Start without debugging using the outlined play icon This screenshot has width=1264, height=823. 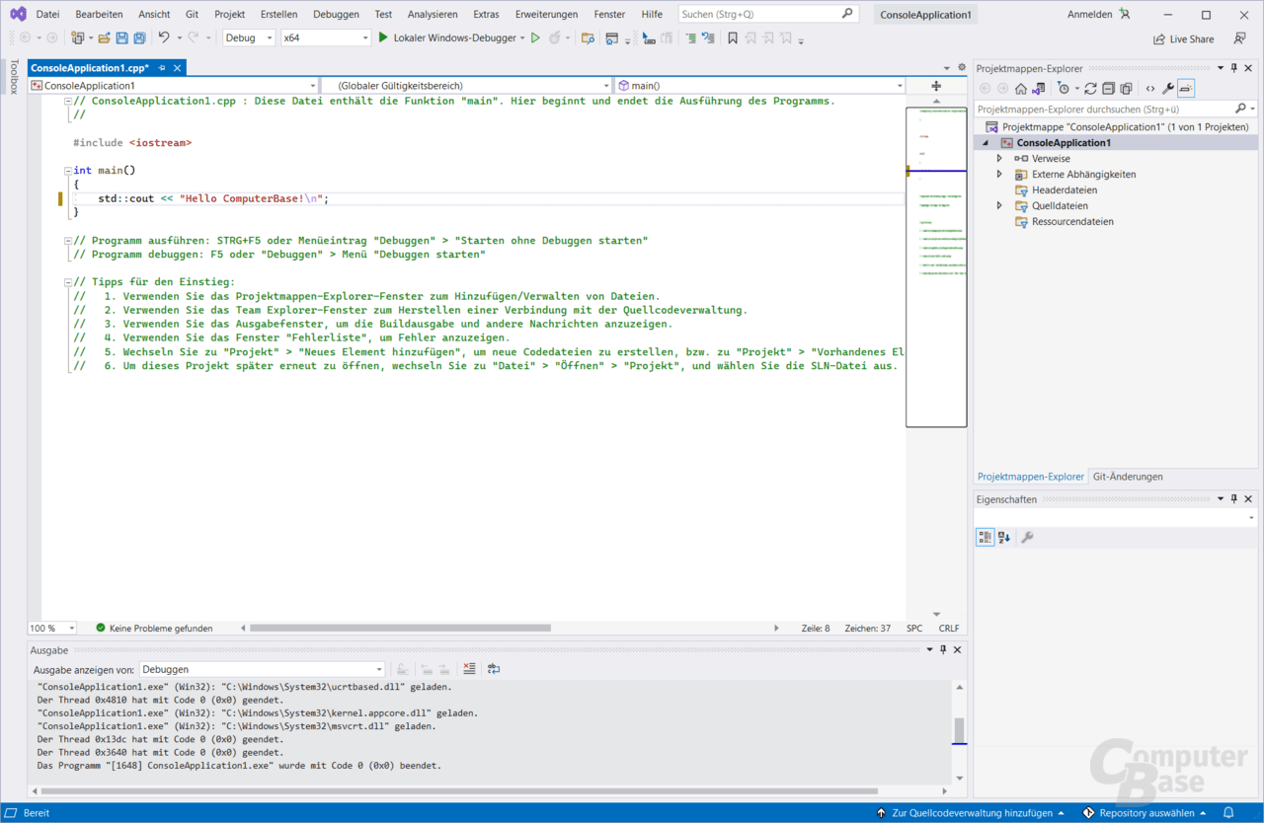coord(535,37)
